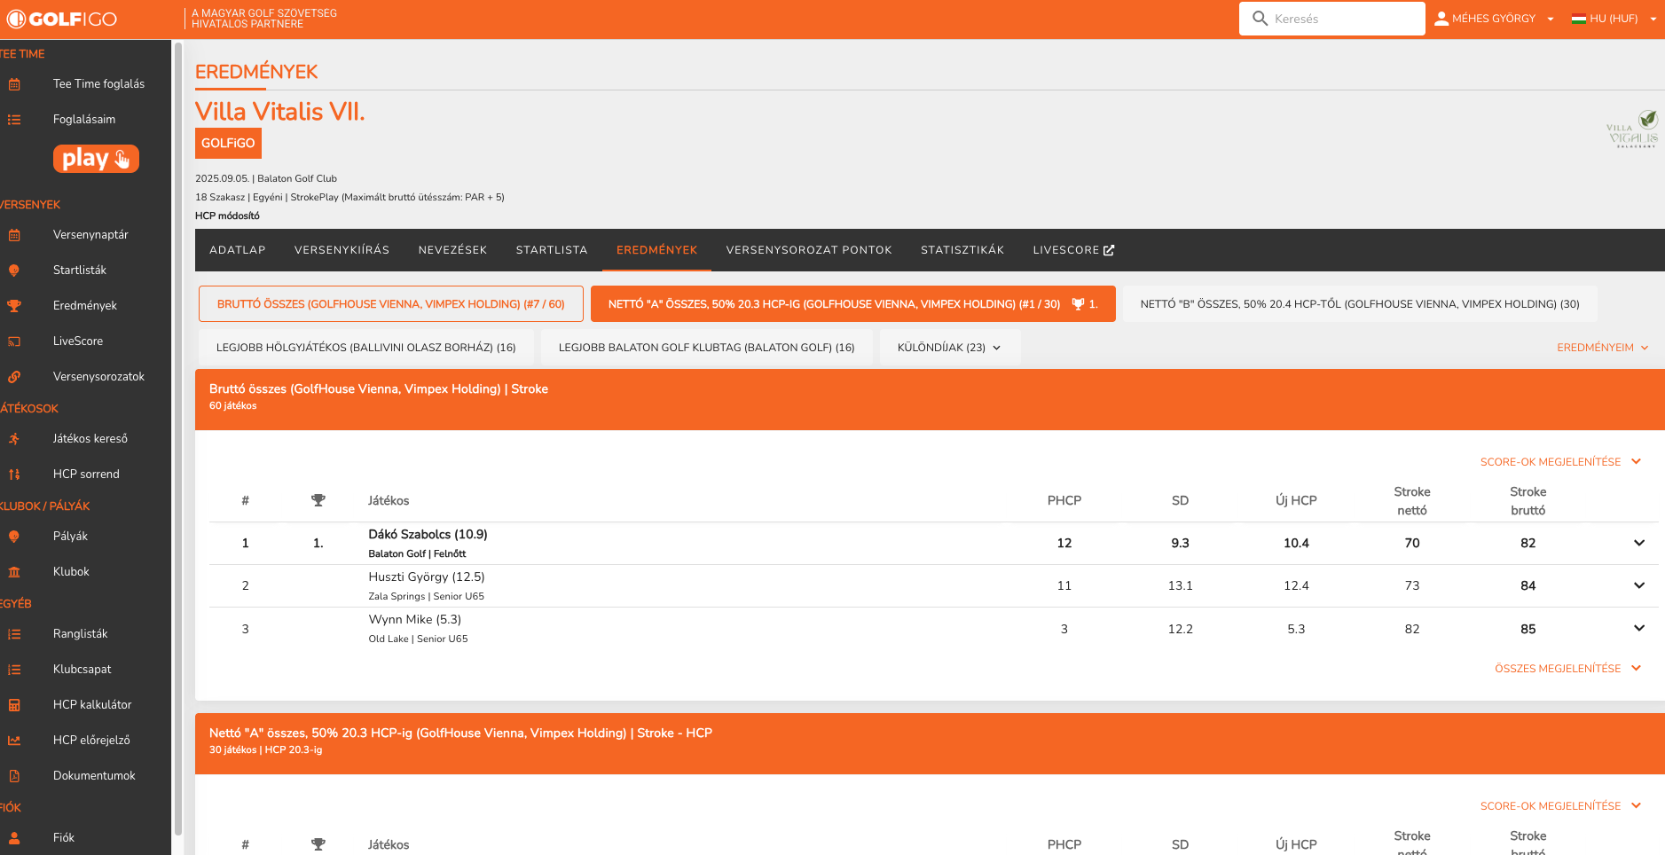Expand Dákó Szabolcs result row chevron
Viewport: 1665px width, 855px height.
pos(1638,543)
